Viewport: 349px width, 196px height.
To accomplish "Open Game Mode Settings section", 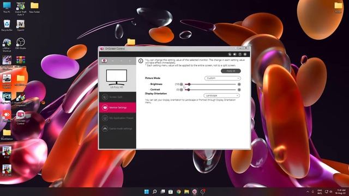I will pos(118,128).
